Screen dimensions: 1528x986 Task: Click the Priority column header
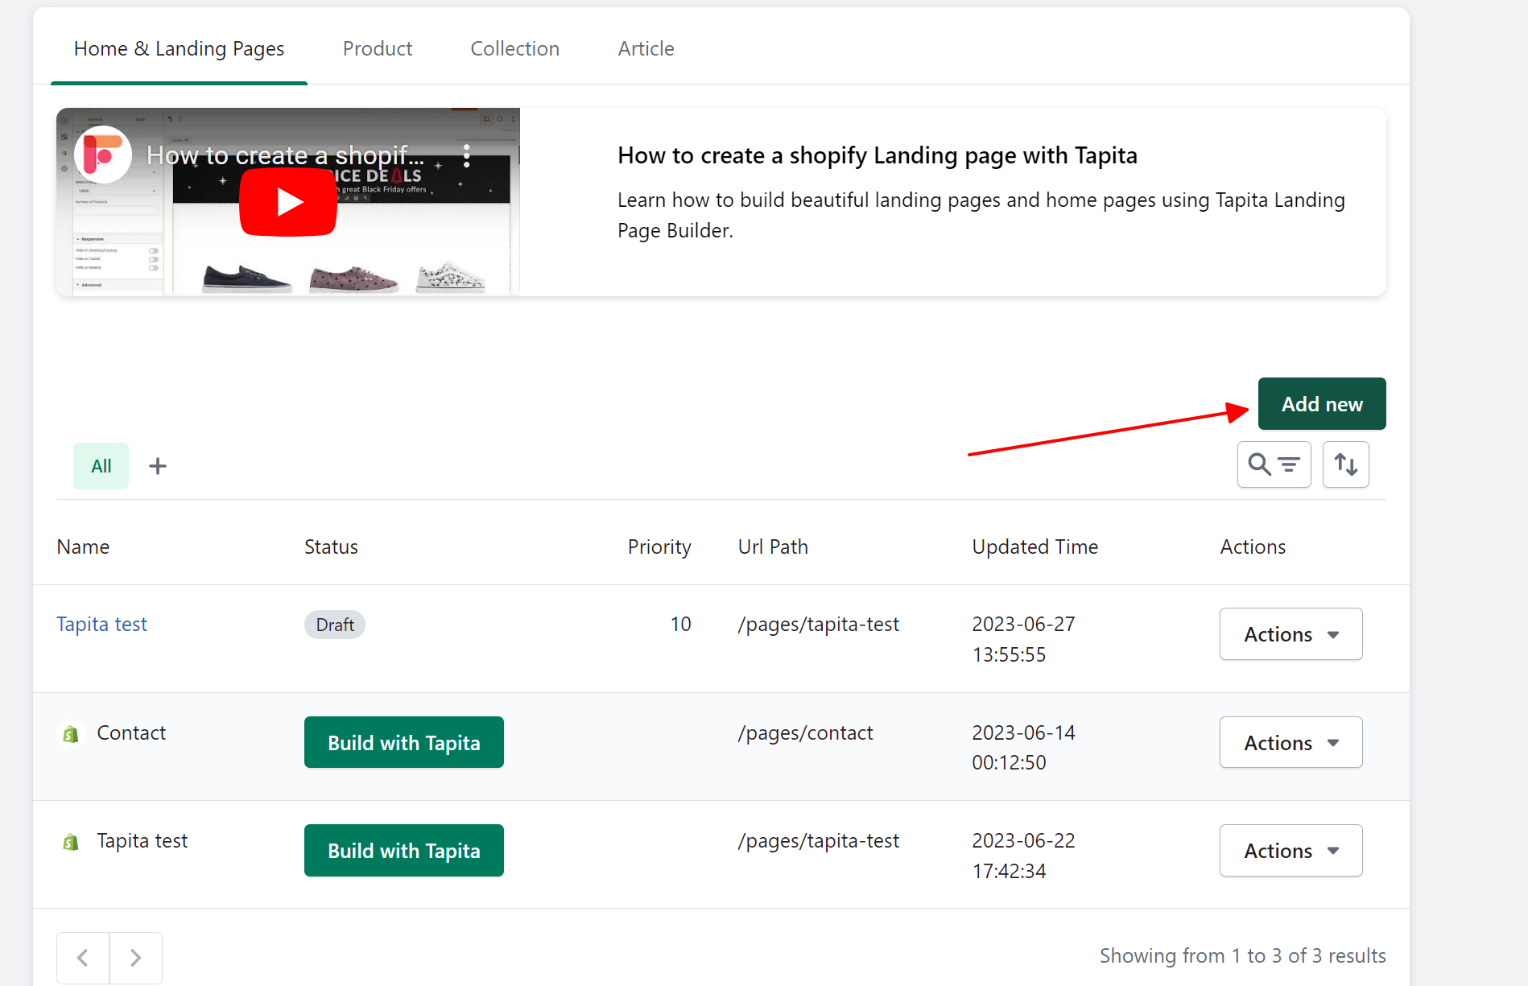(659, 547)
